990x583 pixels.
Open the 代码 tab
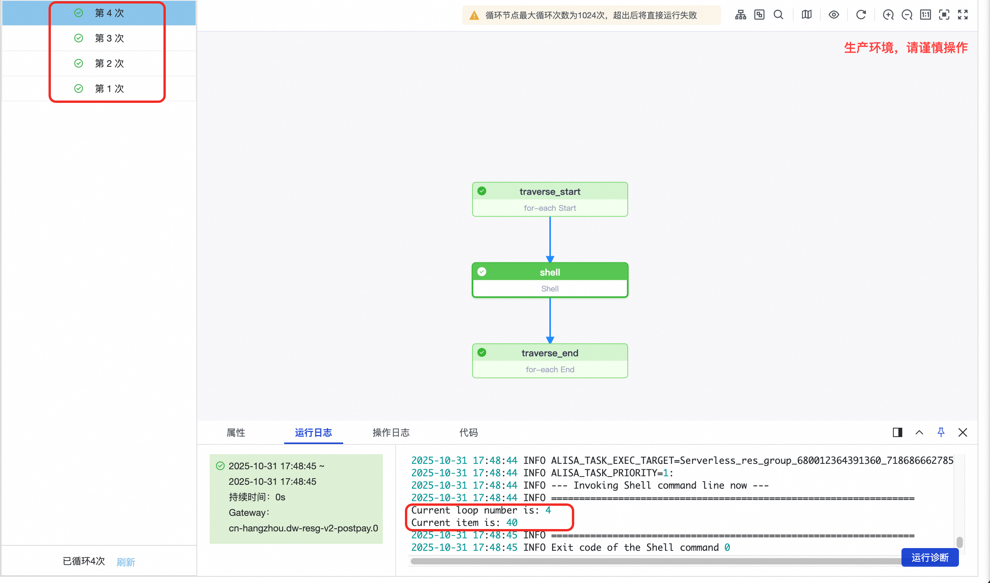[468, 432]
